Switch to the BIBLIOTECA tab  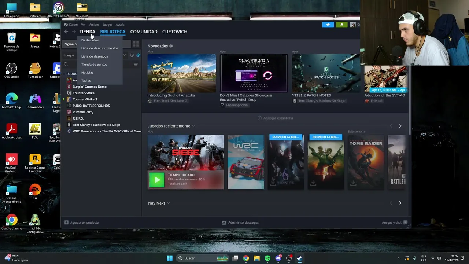point(112,32)
